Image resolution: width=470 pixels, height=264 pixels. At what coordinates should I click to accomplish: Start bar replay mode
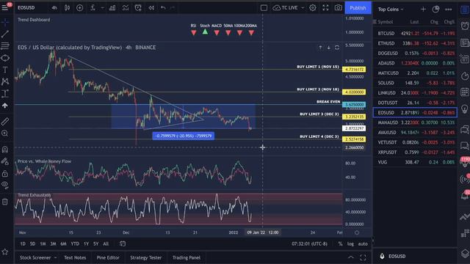pos(151,8)
